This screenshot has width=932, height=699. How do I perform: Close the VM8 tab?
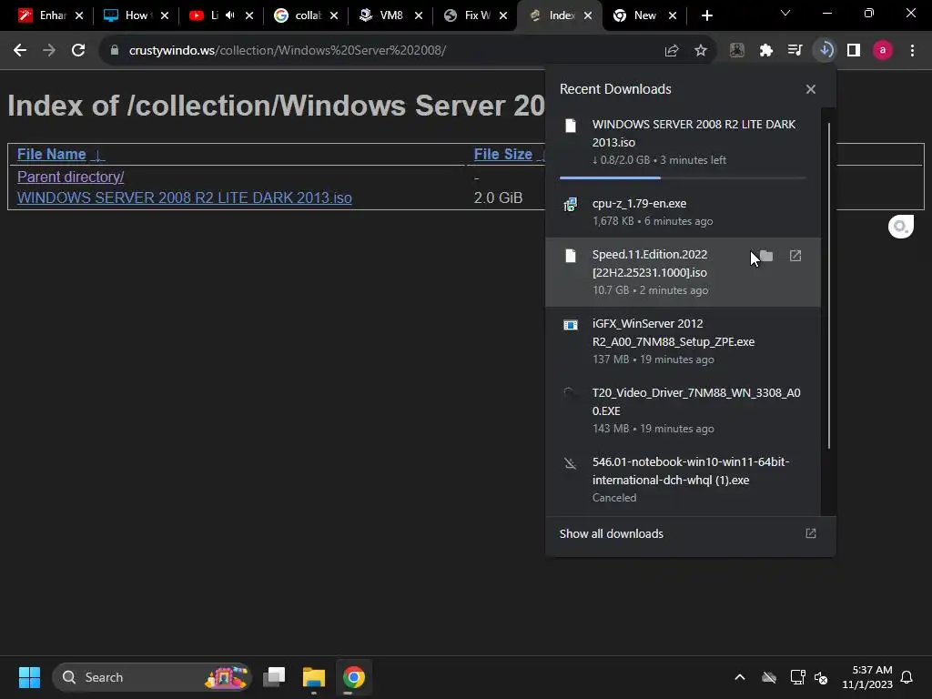click(419, 15)
